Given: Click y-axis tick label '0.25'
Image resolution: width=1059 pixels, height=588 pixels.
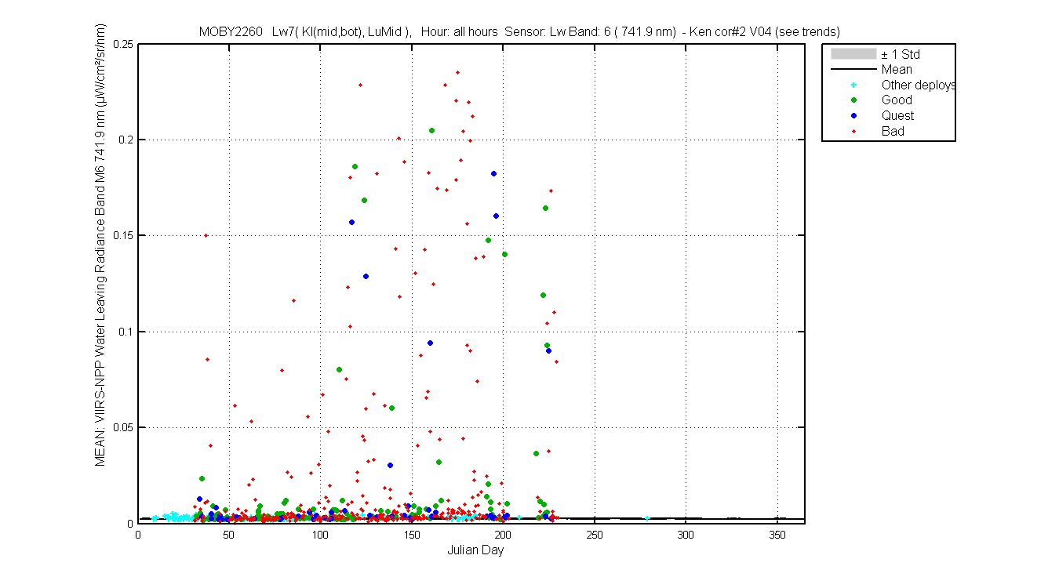Looking at the screenshot, I should pyautogui.click(x=123, y=44).
